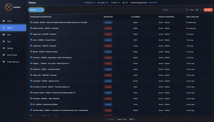This screenshot has width=214, height=122.
Task: Click info icon for imagine... Tom Jones row
Action: click(31, 63)
